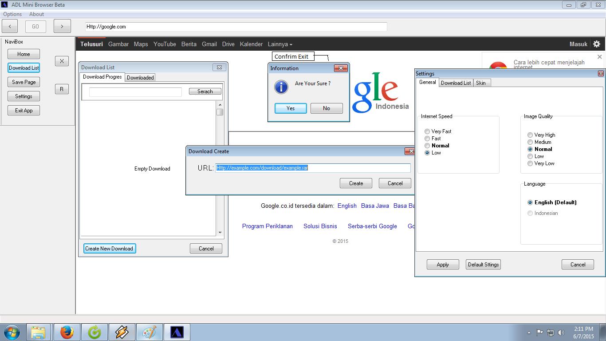
Task: Click Save Page in NaviBox
Action: coord(24,82)
